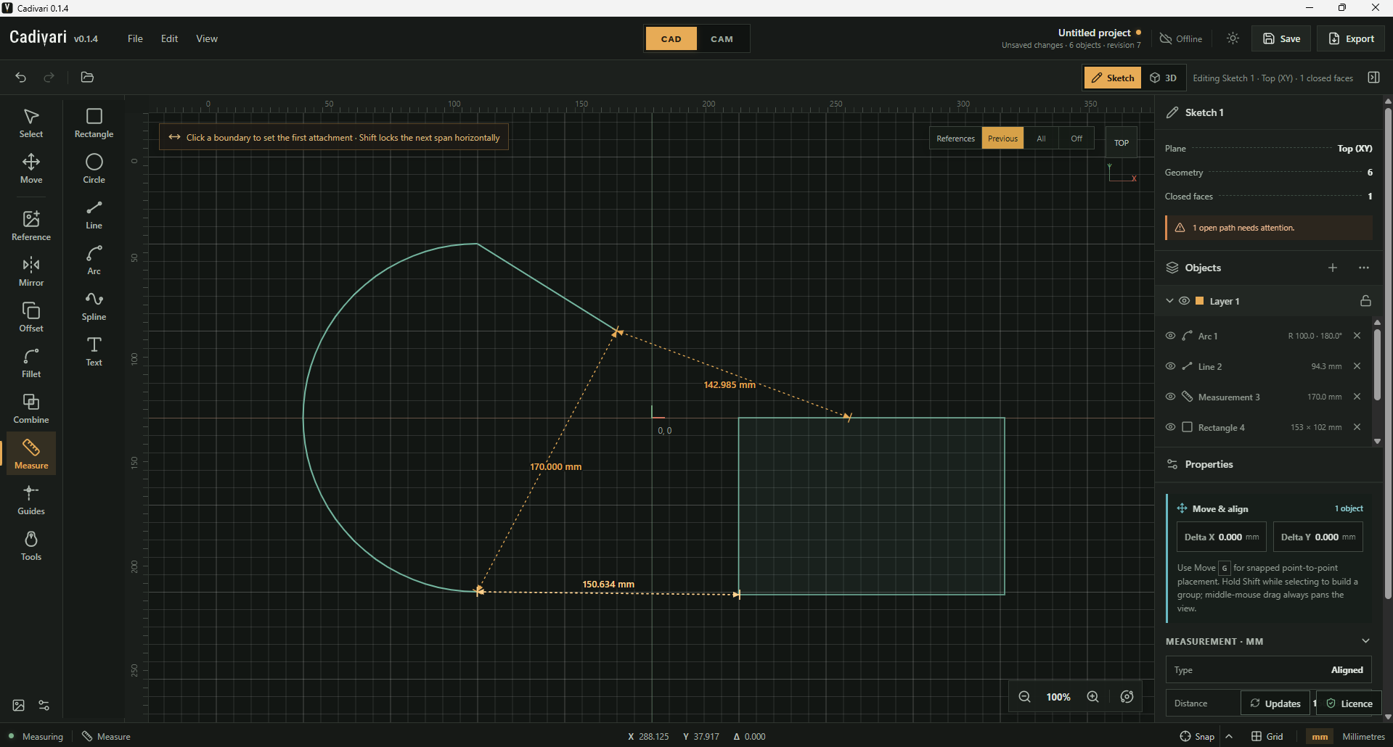Undo the last action

point(21,77)
